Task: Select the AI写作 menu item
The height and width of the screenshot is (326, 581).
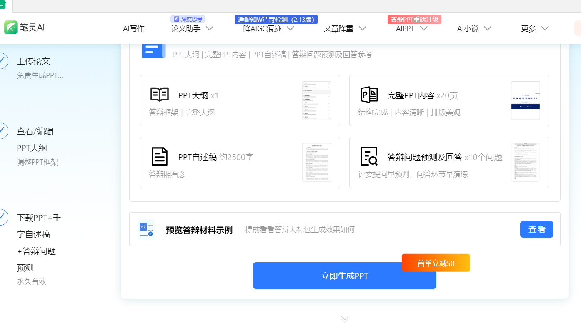Action: click(133, 28)
